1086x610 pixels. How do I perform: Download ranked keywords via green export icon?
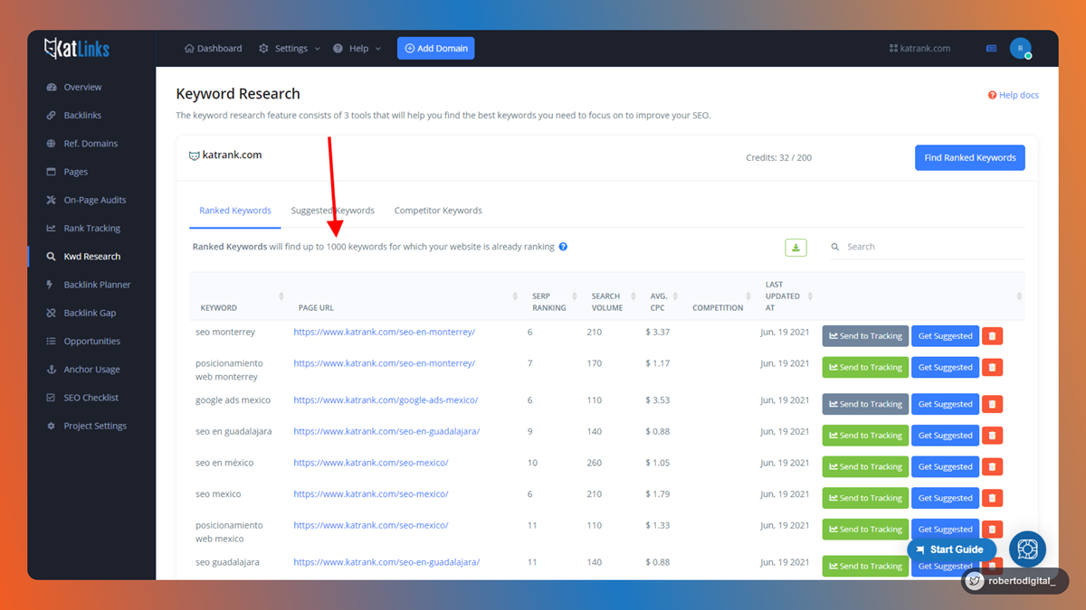(x=795, y=248)
